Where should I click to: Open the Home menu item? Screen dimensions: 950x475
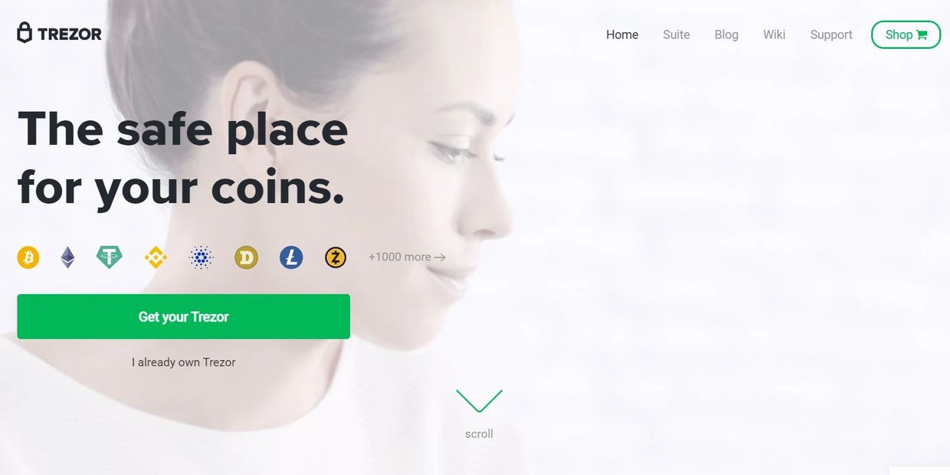pyautogui.click(x=622, y=34)
